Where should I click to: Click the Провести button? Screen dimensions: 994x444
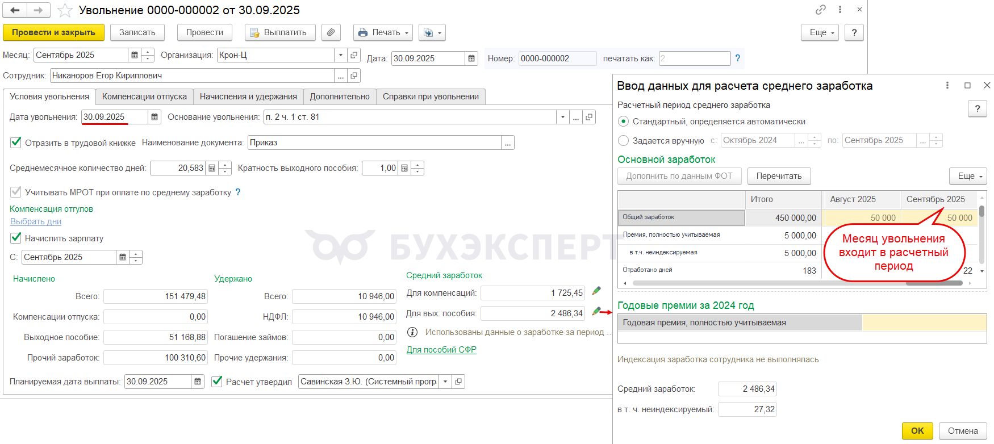(x=204, y=32)
